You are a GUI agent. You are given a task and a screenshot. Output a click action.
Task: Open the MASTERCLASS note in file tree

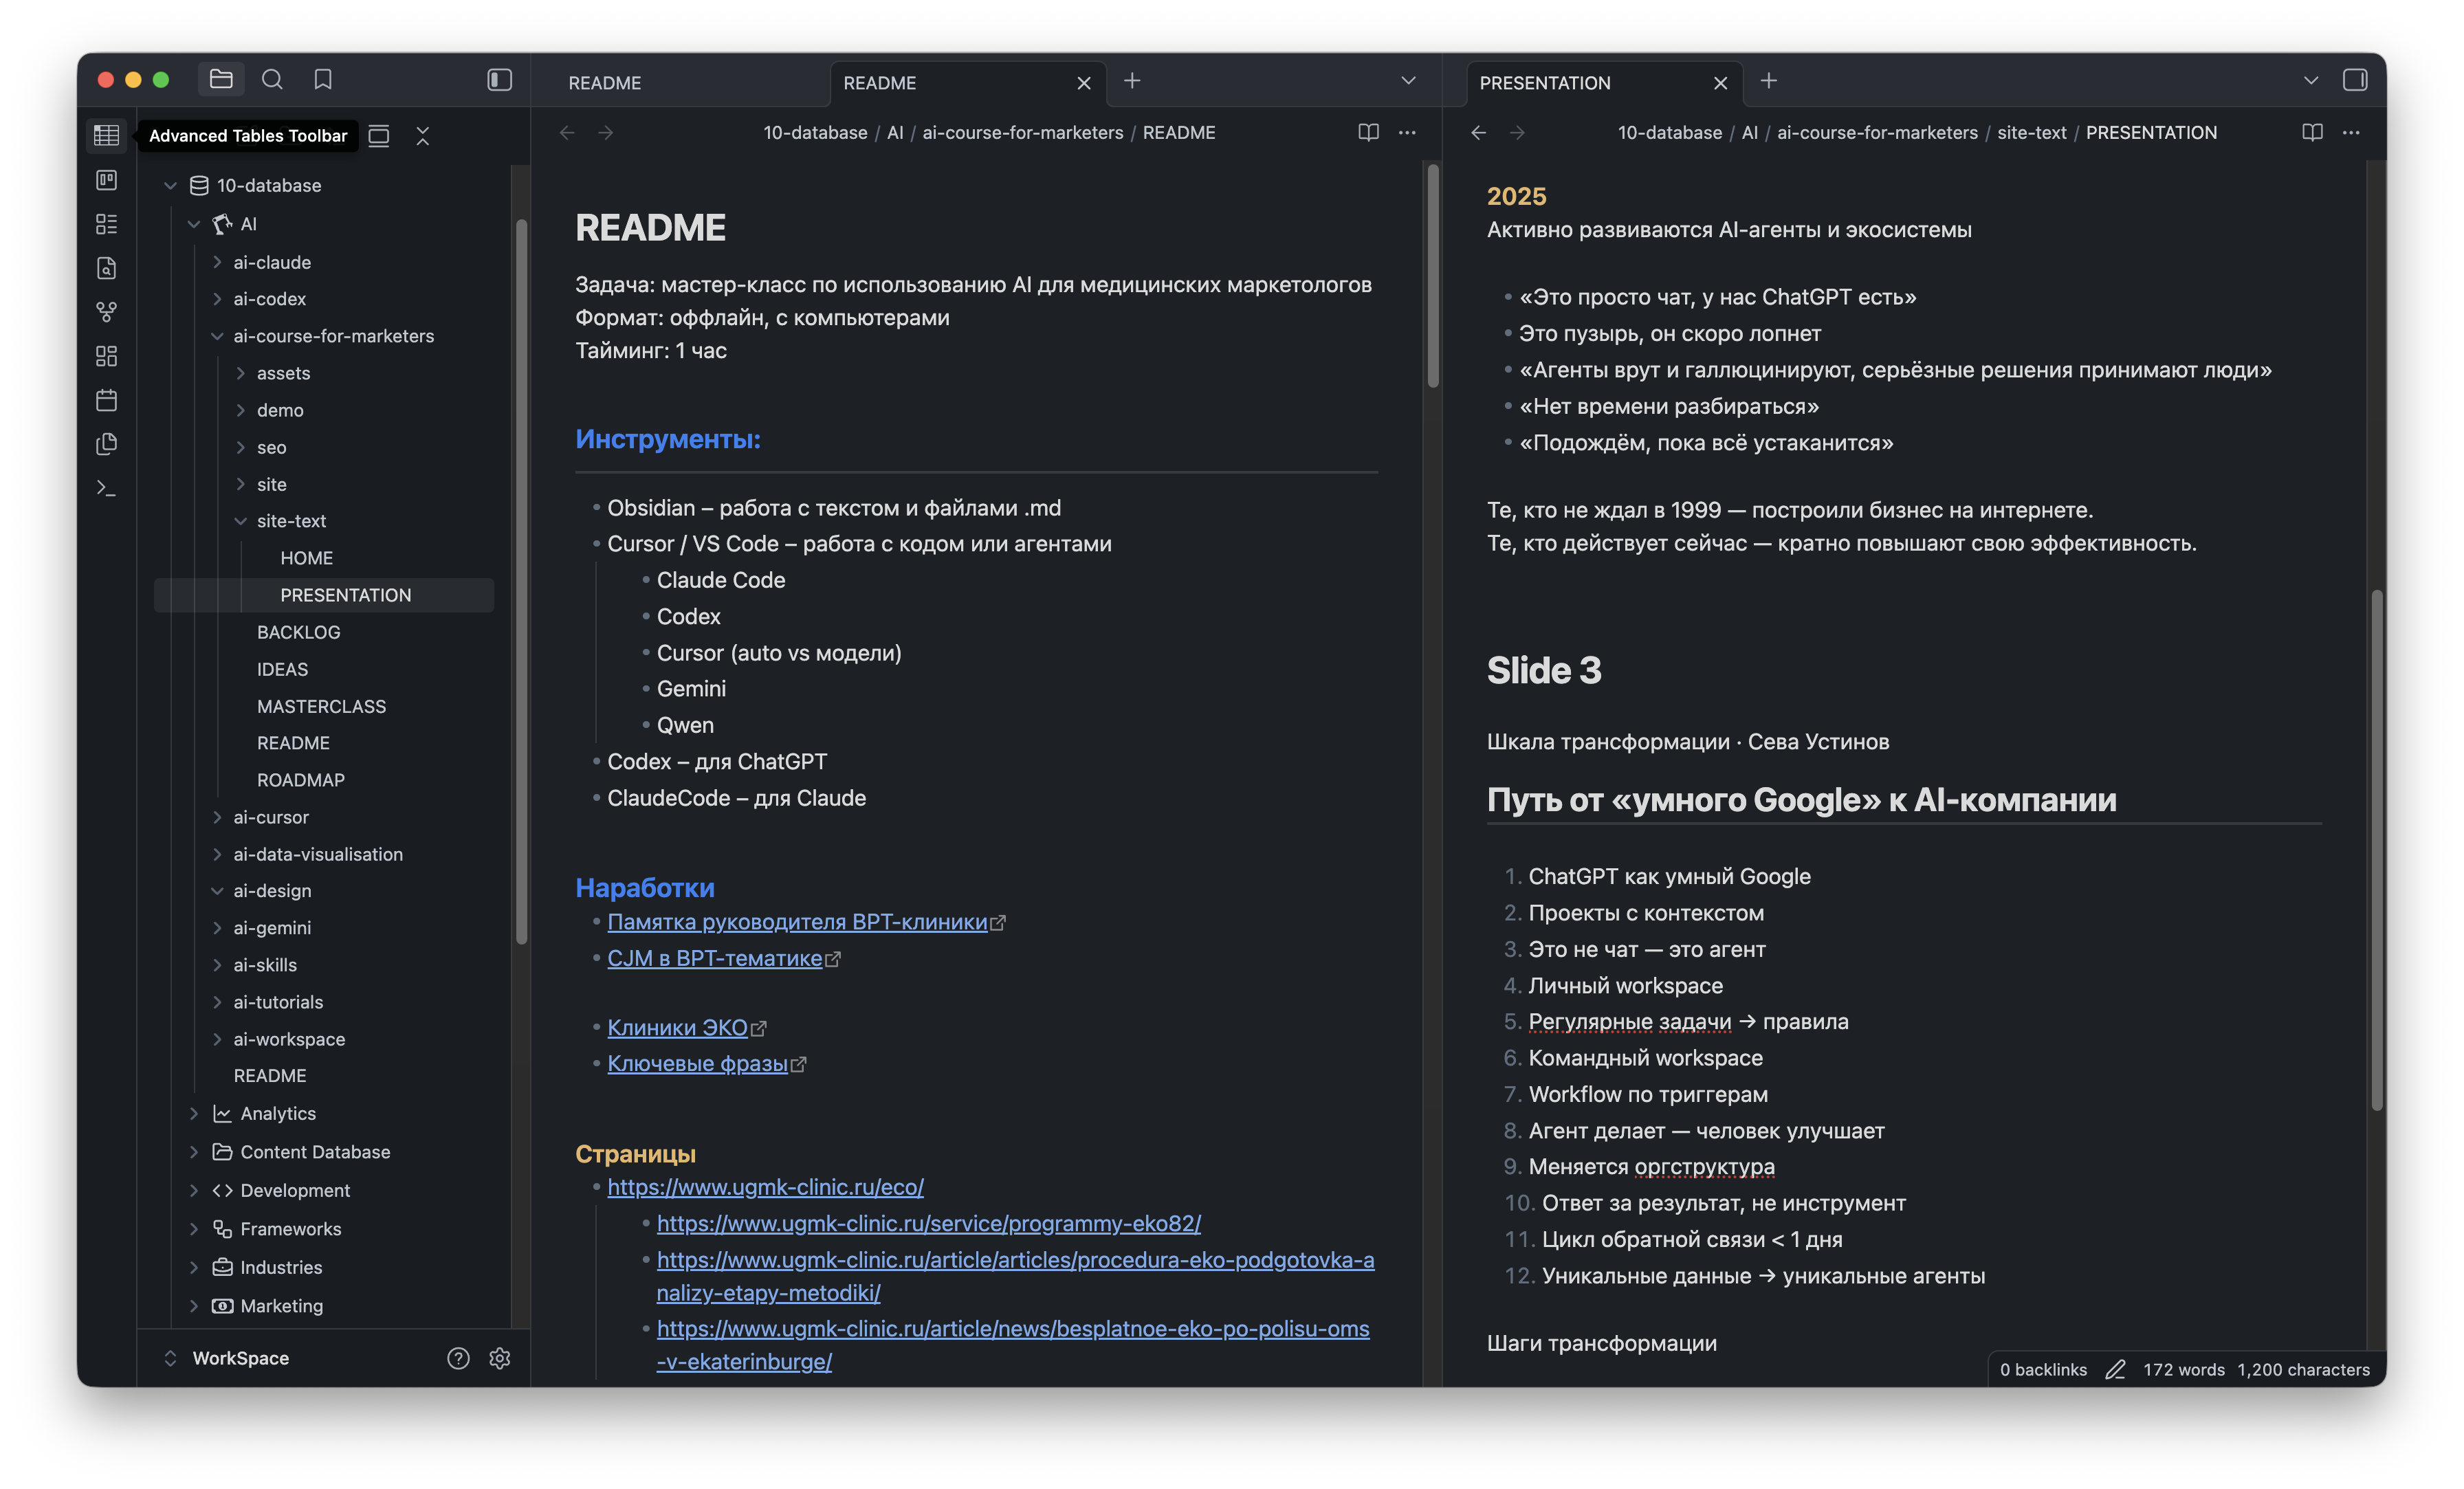[321, 706]
